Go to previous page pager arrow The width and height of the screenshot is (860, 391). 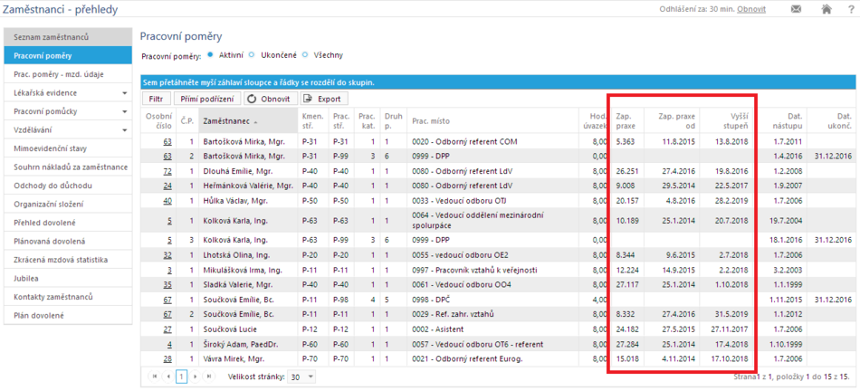168,377
